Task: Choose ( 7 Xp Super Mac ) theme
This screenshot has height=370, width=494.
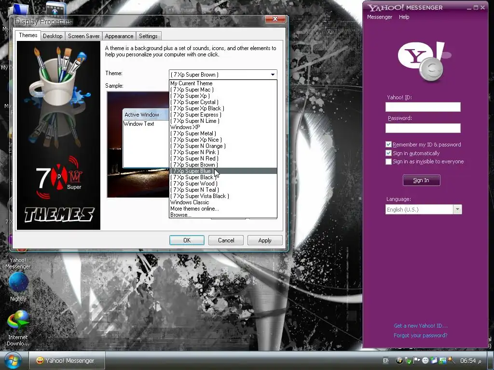Action: (x=223, y=90)
